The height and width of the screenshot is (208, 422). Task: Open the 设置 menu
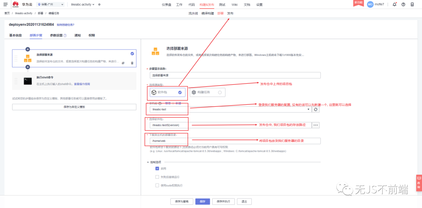click(259, 5)
